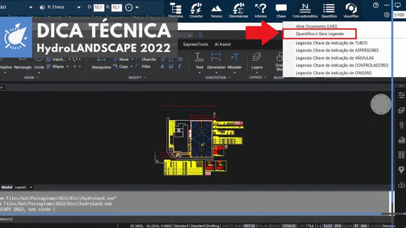Select the Ellipse tool
Screen dimensions: 406x228
(x=55, y=66)
